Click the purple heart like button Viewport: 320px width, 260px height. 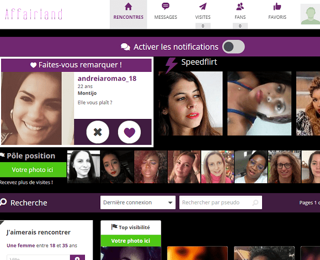tap(130, 132)
